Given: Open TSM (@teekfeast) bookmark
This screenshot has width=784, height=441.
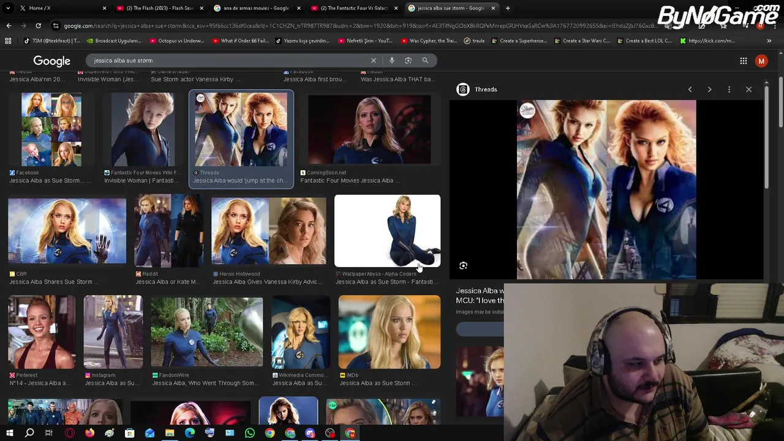Looking at the screenshot, I should (x=52, y=41).
